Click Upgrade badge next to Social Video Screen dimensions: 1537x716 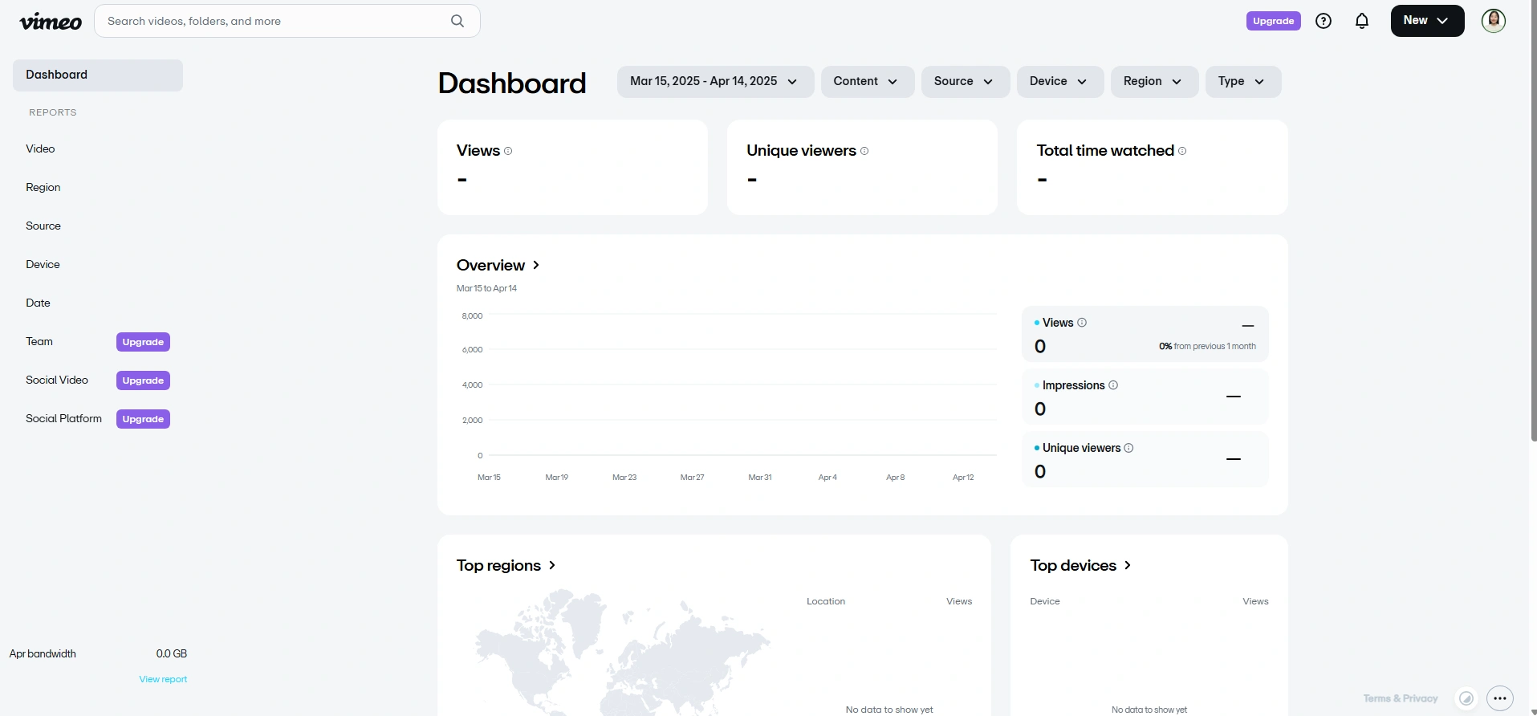pyautogui.click(x=143, y=380)
